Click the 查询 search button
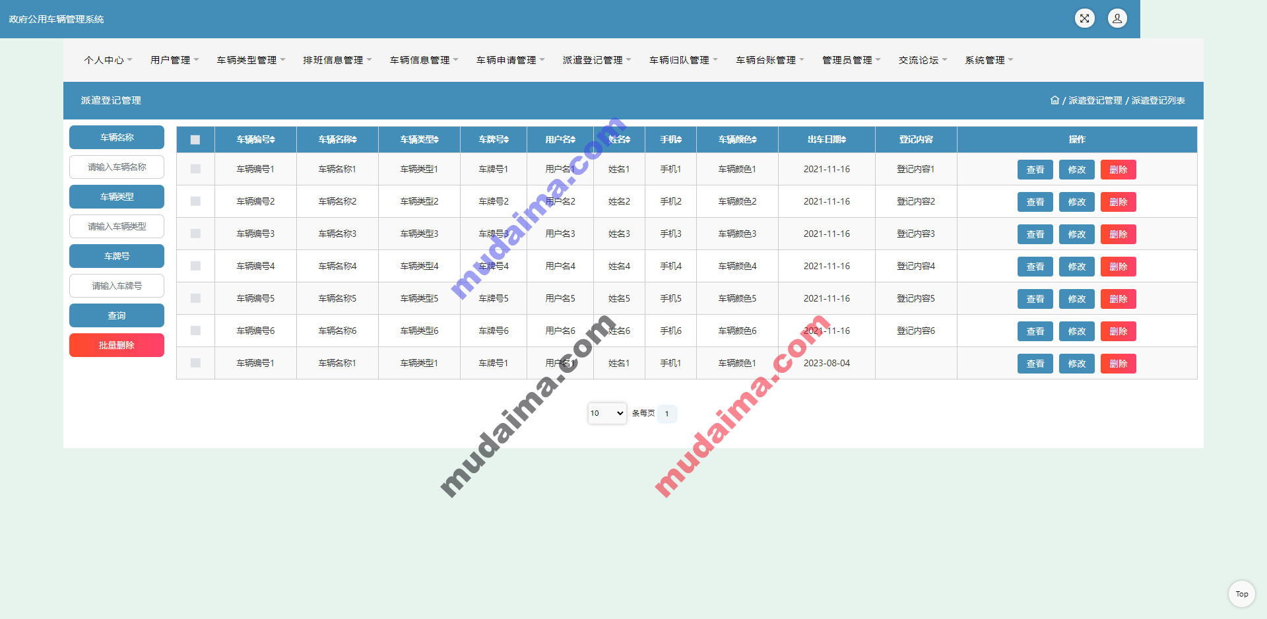Image resolution: width=1267 pixels, height=619 pixels. click(117, 315)
